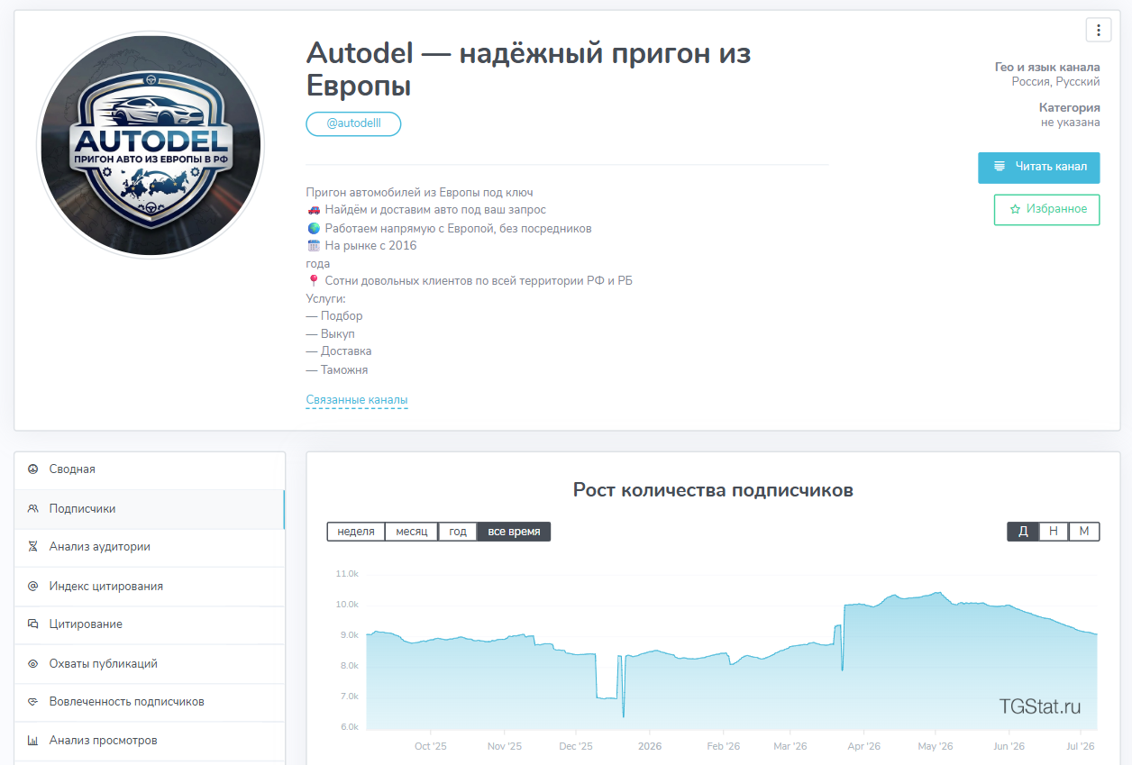1132x765 pixels.
Task: Click the — Подбор service line
Action: [334, 316]
